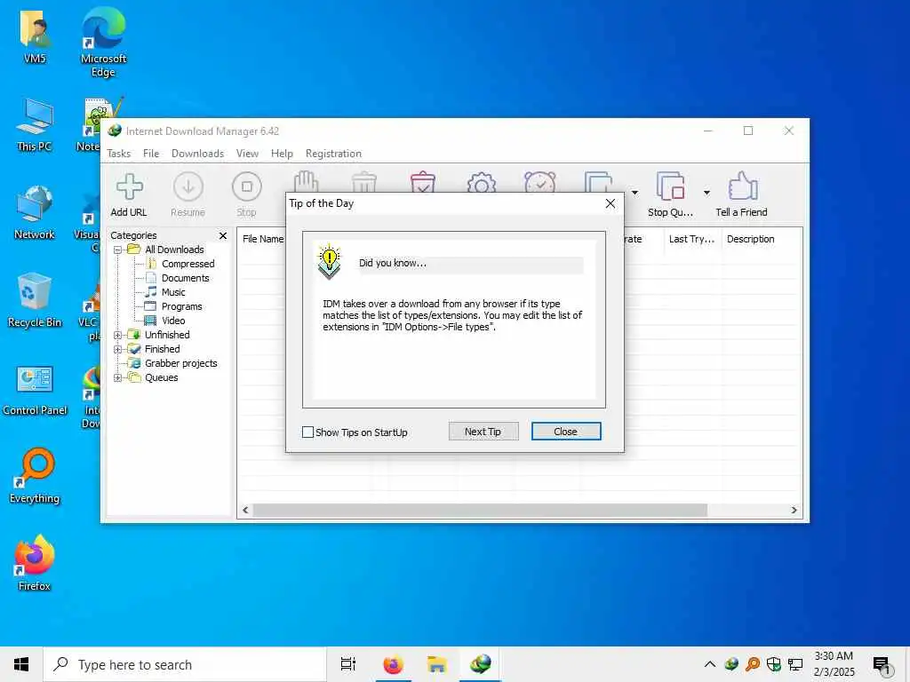
Task: Open the View menu
Action: tap(247, 154)
